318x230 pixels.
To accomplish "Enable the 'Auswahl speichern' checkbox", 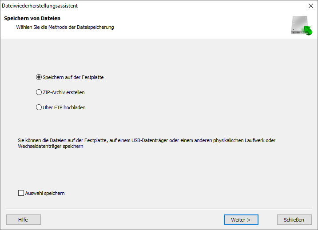I will [x=21, y=193].
